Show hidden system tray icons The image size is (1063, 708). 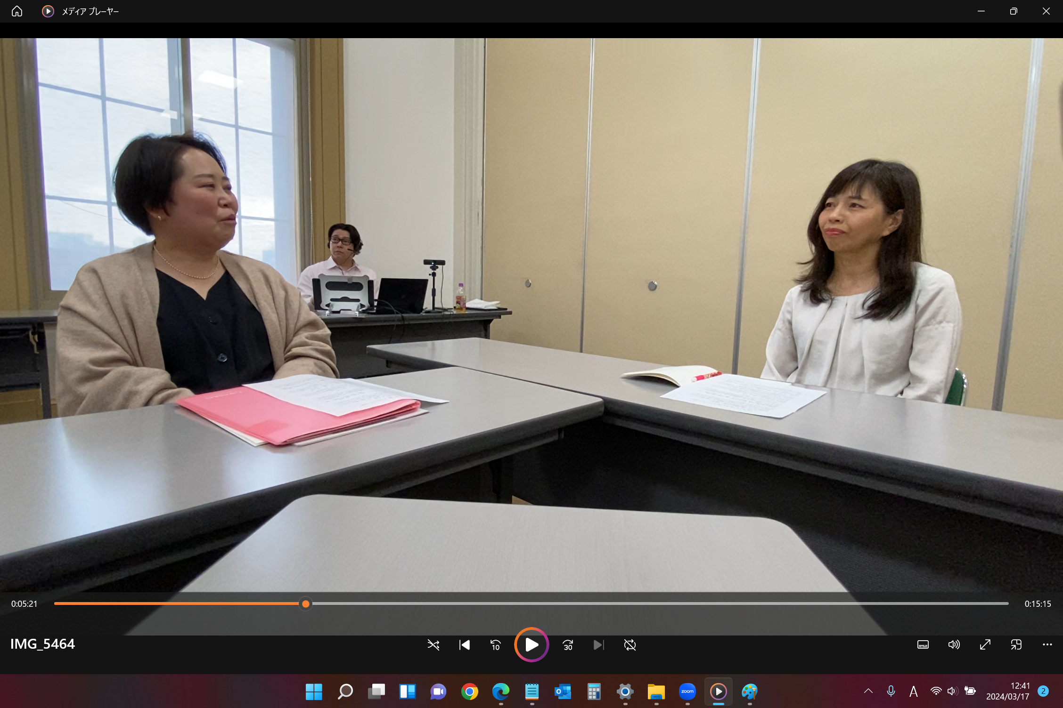(868, 691)
